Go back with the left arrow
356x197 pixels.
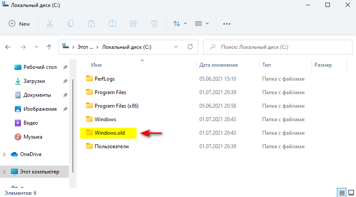8,47
